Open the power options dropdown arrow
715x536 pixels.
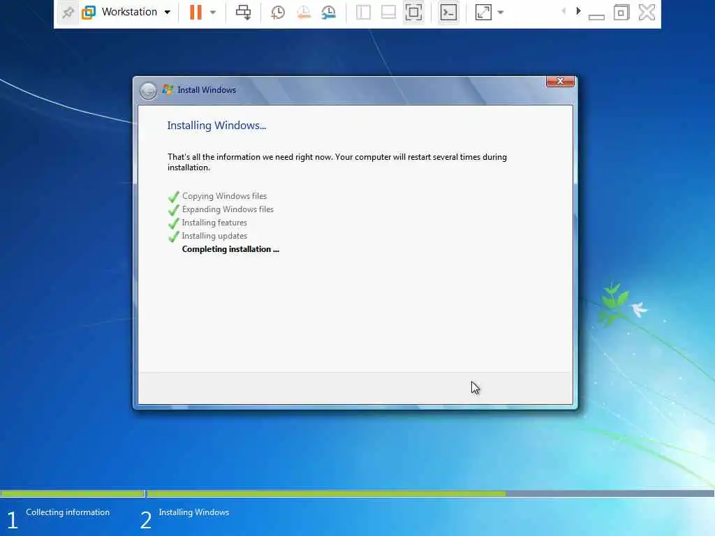click(213, 13)
